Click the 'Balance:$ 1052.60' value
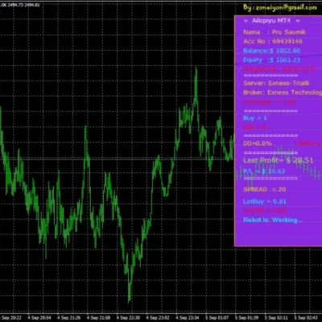This screenshot has width=322, height=322. tap(271, 51)
